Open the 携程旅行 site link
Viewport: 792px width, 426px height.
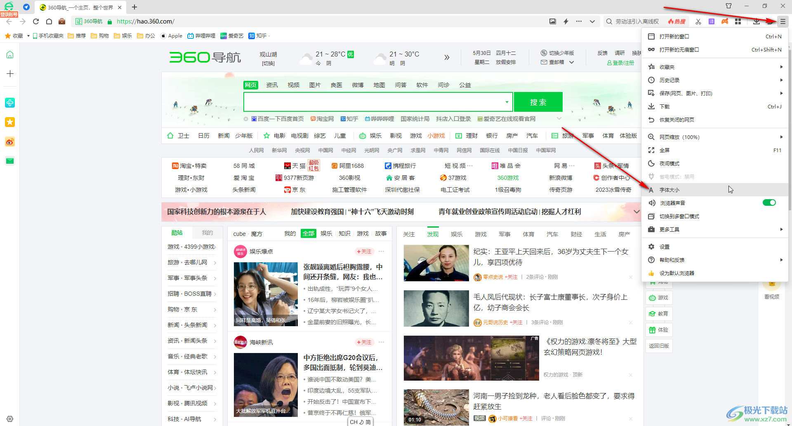pyautogui.click(x=401, y=166)
